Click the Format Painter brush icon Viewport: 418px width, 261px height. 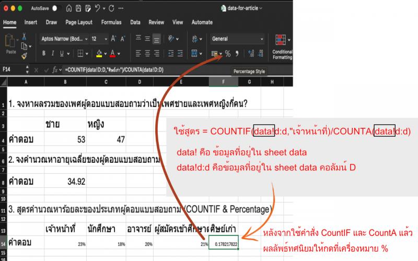pos(24,55)
